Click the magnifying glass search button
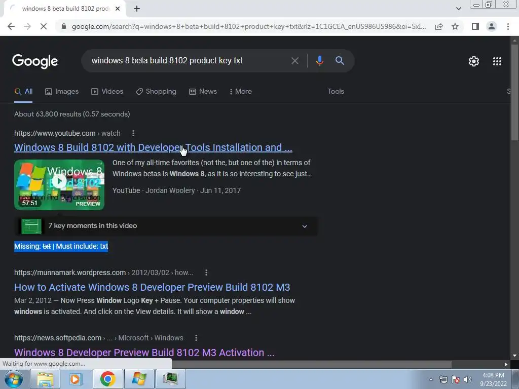The height and width of the screenshot is (389, 519). (340, 61)
